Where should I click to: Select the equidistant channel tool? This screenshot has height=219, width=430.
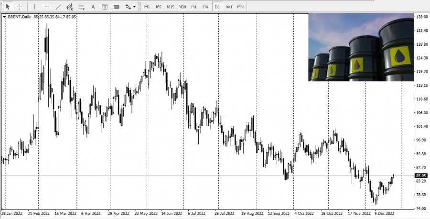[70, 7]
